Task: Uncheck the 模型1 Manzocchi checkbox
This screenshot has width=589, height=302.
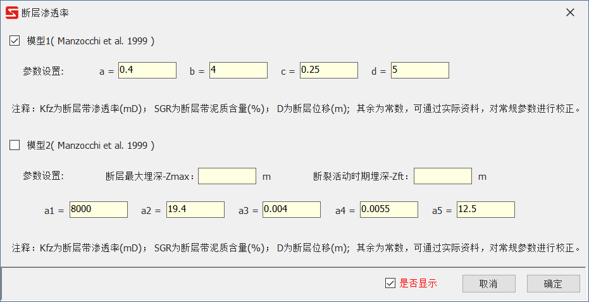Action: [x=15, y=41]
